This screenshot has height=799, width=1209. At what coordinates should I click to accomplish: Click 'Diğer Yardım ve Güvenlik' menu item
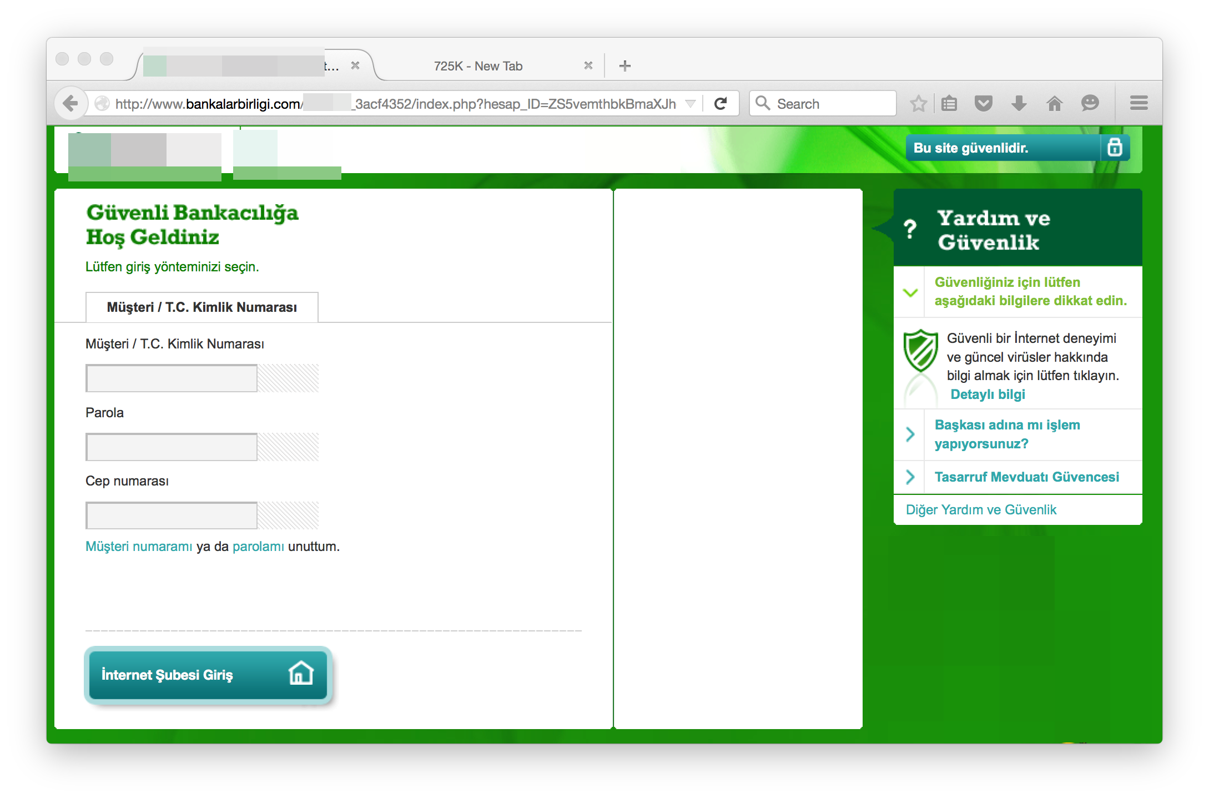pyautogui.click(x=981, y=509)
